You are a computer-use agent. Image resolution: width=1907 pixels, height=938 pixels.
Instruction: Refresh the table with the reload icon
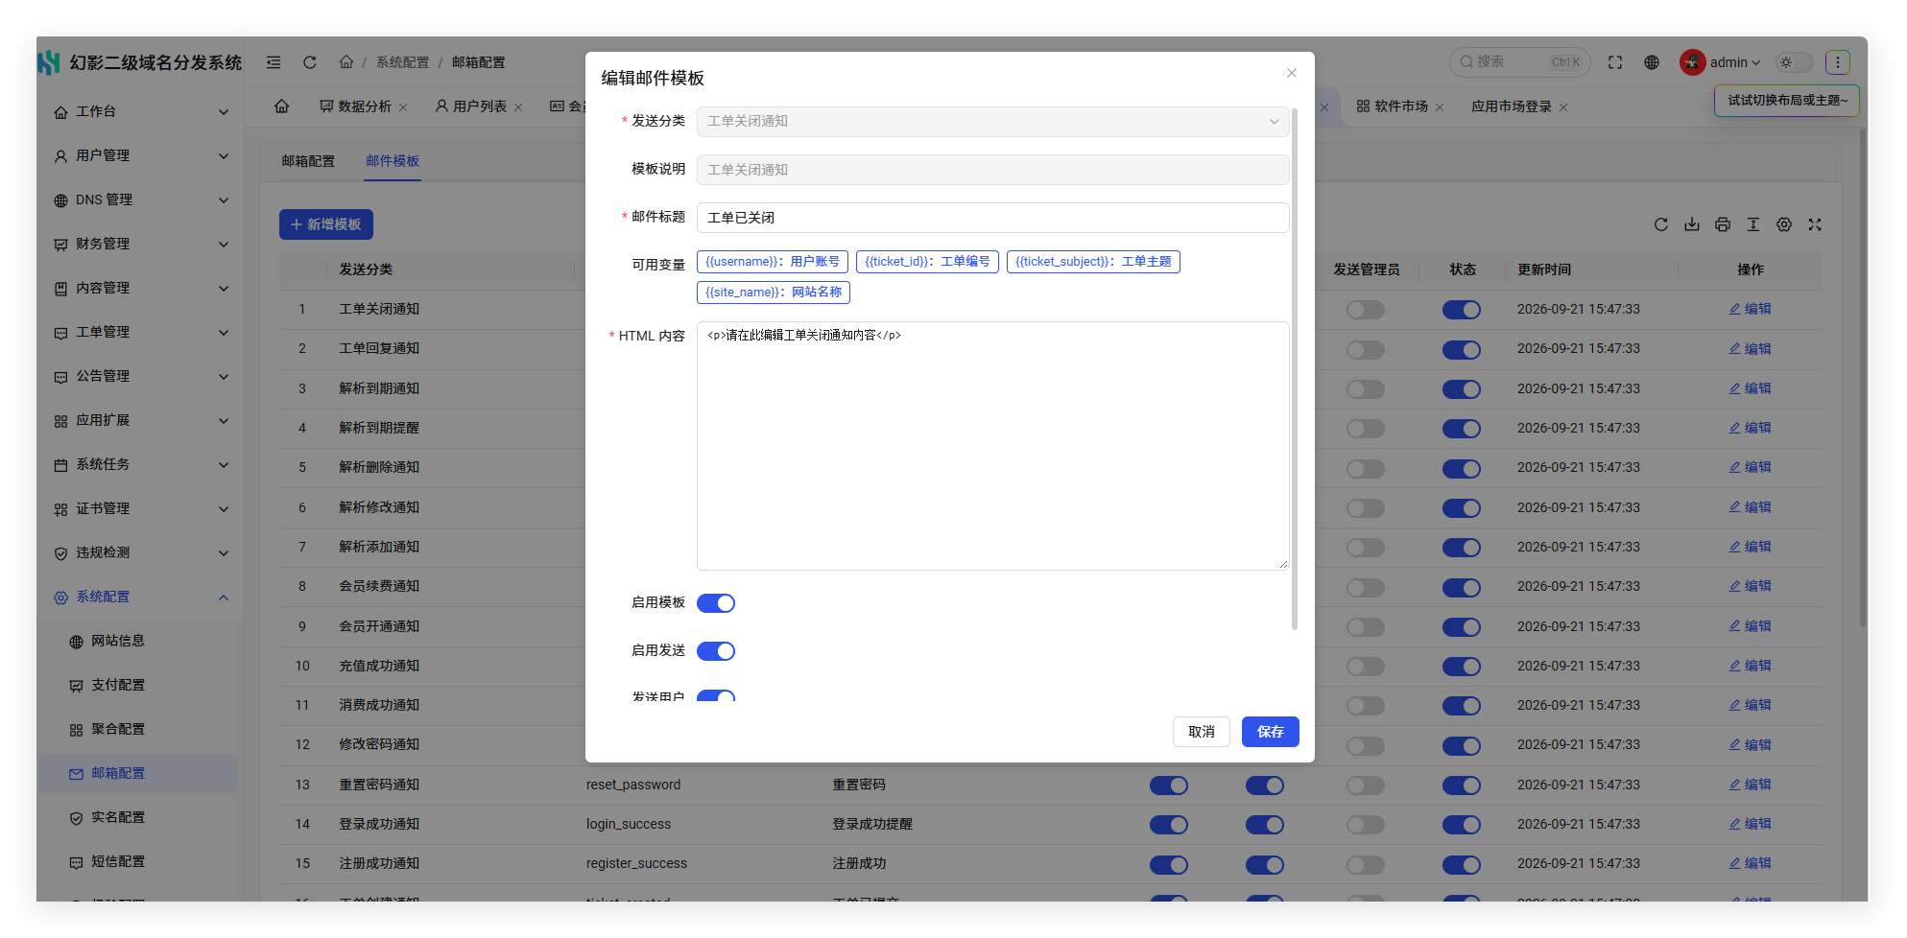pos(1661,224)
